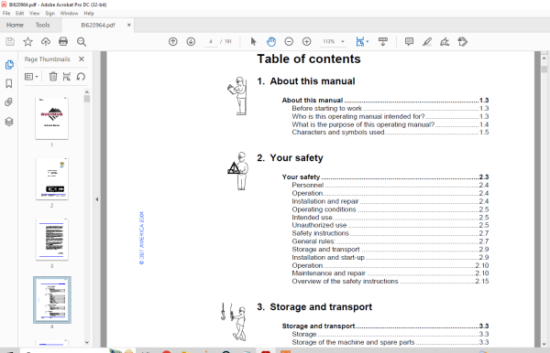Click 'Characters and symbols used' entry
The image size is (550, 353).
pyautogui.click(x=338, y=133)
